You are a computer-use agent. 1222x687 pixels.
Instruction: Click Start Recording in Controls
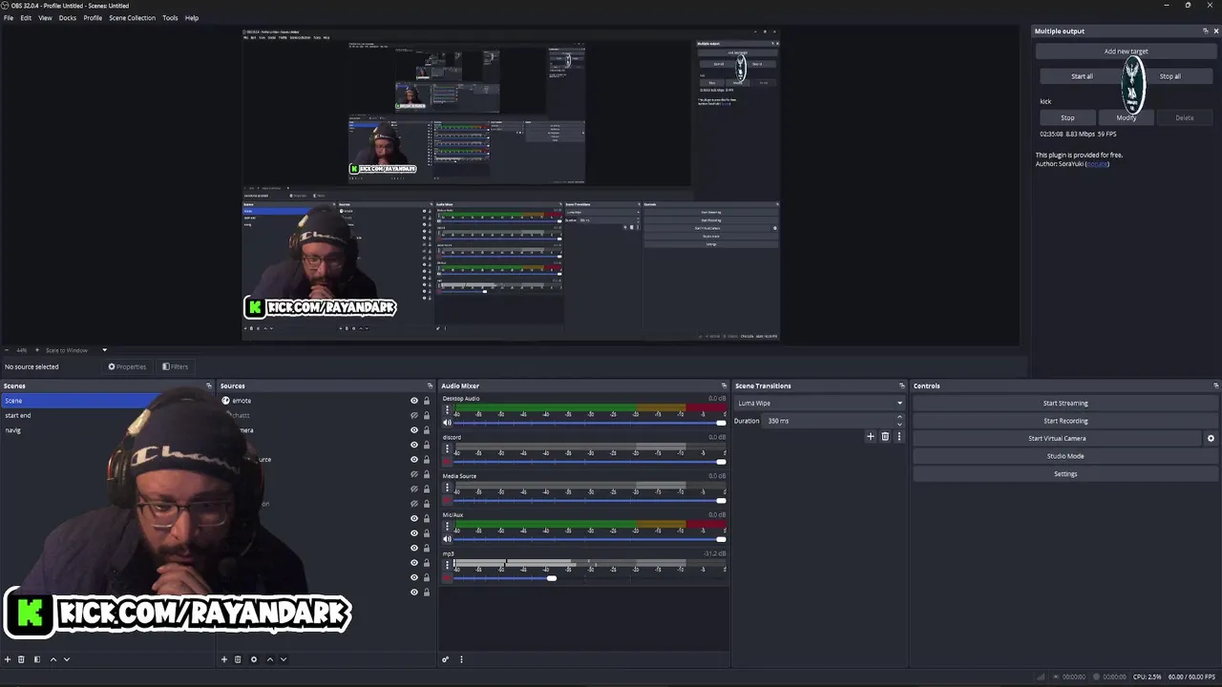coord(1065,421)
